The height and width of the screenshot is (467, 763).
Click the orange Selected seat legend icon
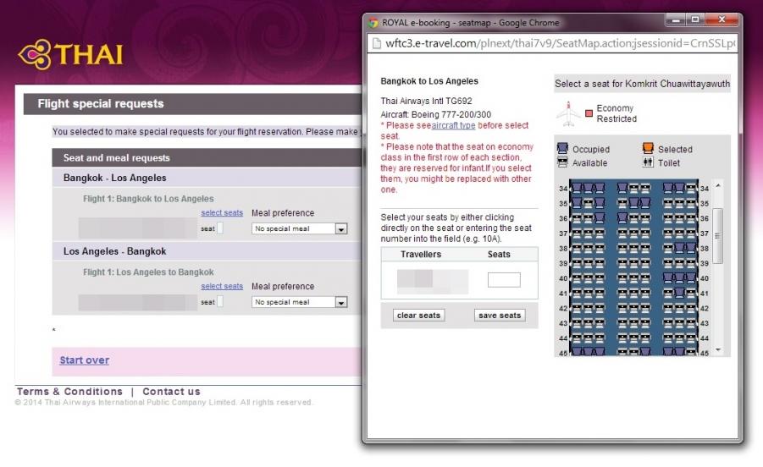647,149
